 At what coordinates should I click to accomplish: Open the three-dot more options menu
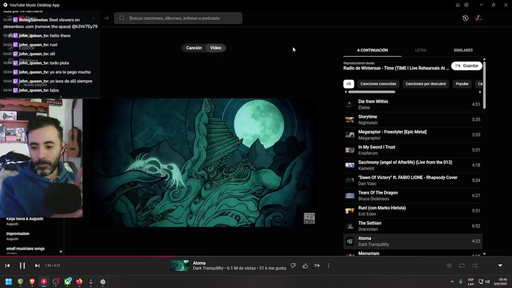pyautogui.click(x=329, y=266)
